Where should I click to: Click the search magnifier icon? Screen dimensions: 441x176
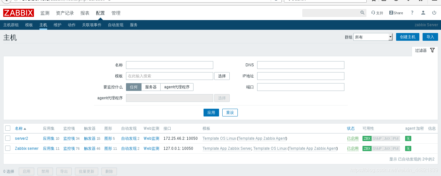pyautogui.click(x=362, y=13)
